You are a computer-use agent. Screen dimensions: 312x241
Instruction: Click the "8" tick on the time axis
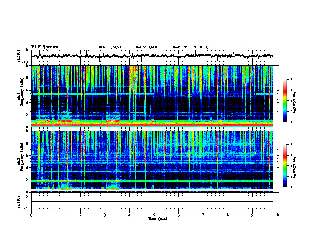pos(228,215)
